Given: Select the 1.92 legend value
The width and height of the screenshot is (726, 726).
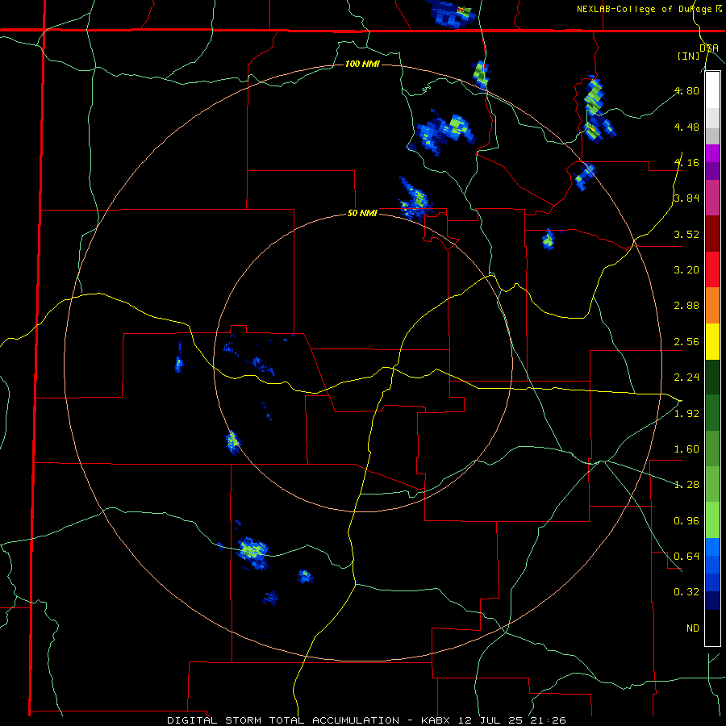Looking at the screenshot, I should [x=686, y=414].
